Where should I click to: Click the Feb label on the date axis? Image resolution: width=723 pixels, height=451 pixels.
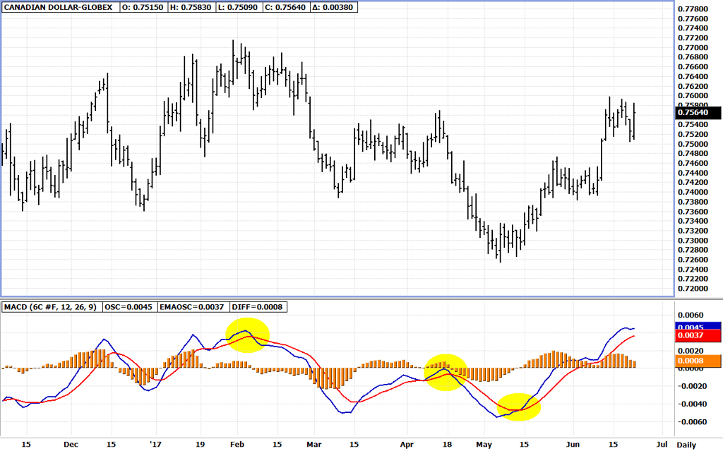pyautogui.click(x=237, y=445)
